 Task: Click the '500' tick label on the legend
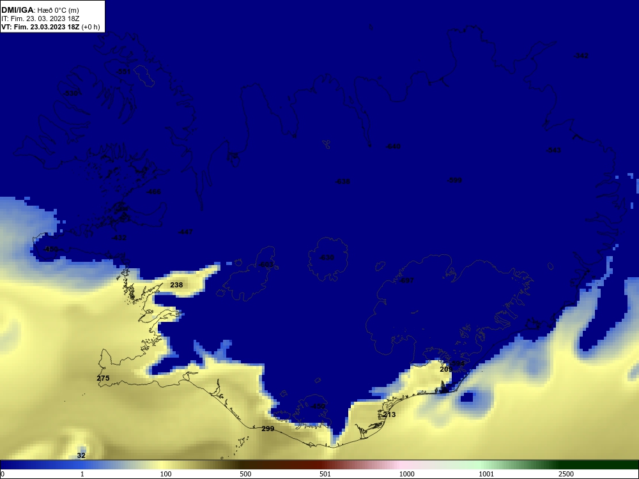point(245,474)
